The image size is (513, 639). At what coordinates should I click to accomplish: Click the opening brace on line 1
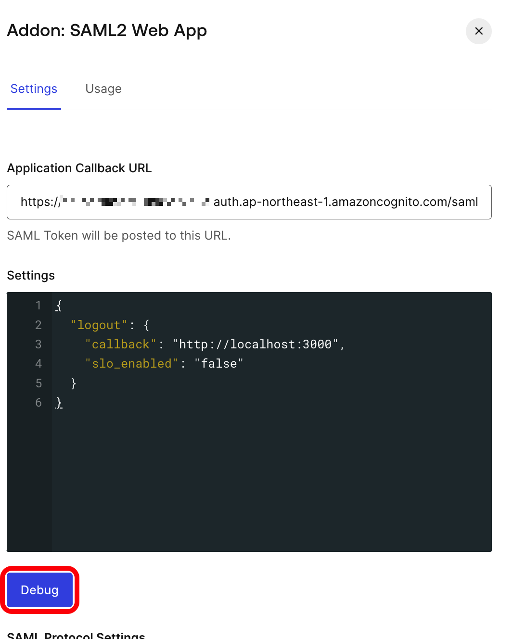(x=59, y=306)
